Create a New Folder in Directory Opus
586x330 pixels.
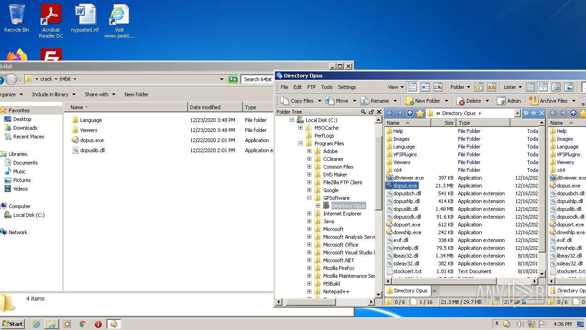coord(423,100)
